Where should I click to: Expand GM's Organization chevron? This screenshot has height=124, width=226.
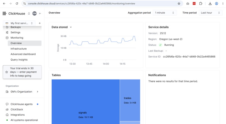(x=38, y=92)
